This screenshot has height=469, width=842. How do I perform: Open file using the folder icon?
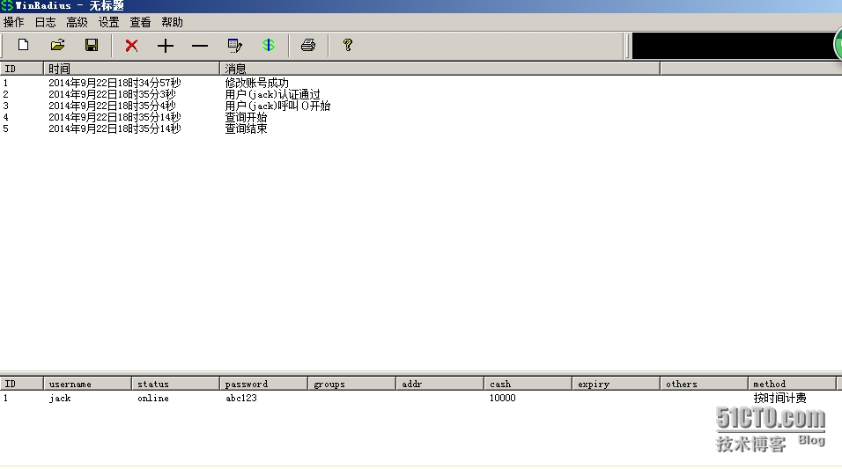(x=57, y=45)
